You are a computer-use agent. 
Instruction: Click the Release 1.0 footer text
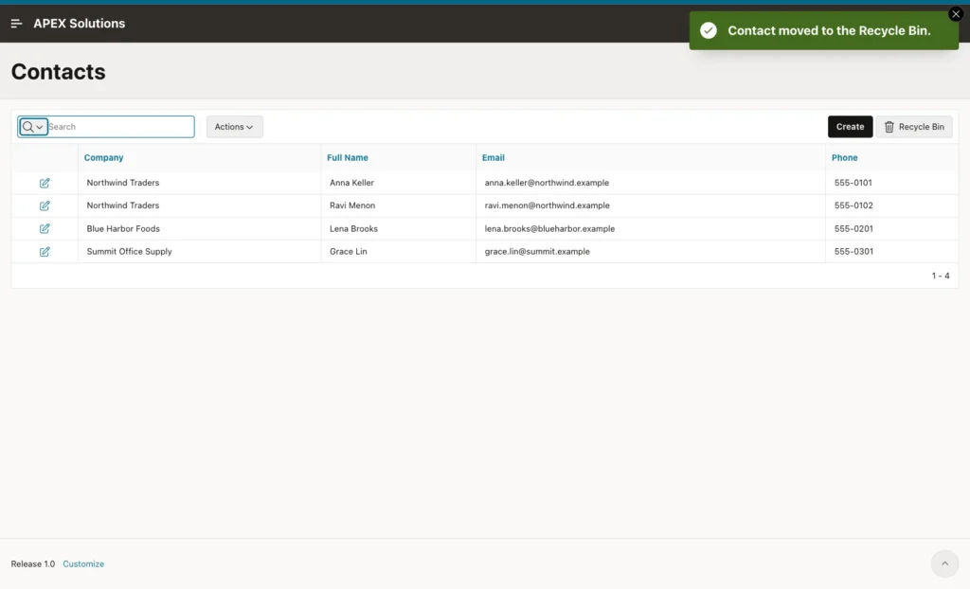pos(33,564)
